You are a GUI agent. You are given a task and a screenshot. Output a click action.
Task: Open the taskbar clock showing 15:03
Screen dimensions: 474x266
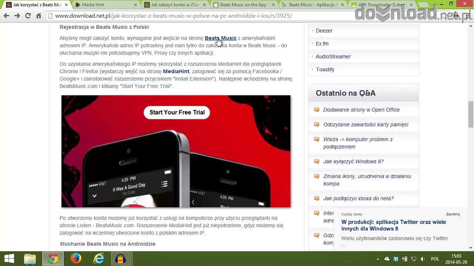pos(456,259)
